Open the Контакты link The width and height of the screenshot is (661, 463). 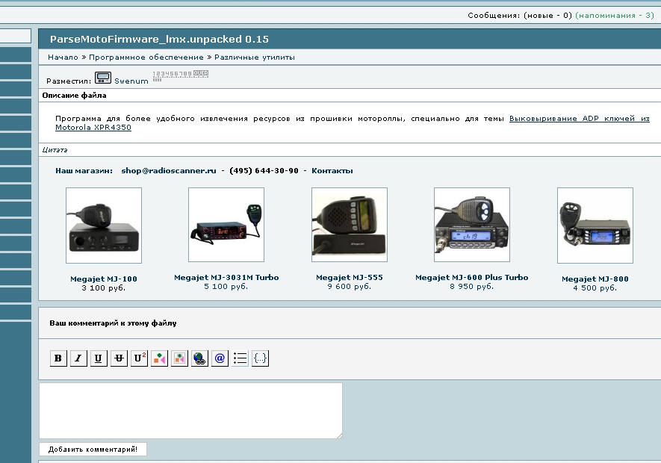point(332,171)
